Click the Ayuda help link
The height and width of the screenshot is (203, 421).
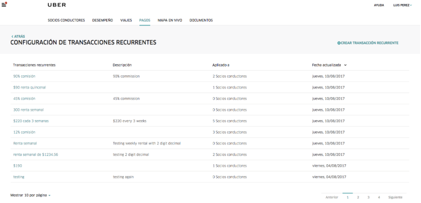point(378,5)
